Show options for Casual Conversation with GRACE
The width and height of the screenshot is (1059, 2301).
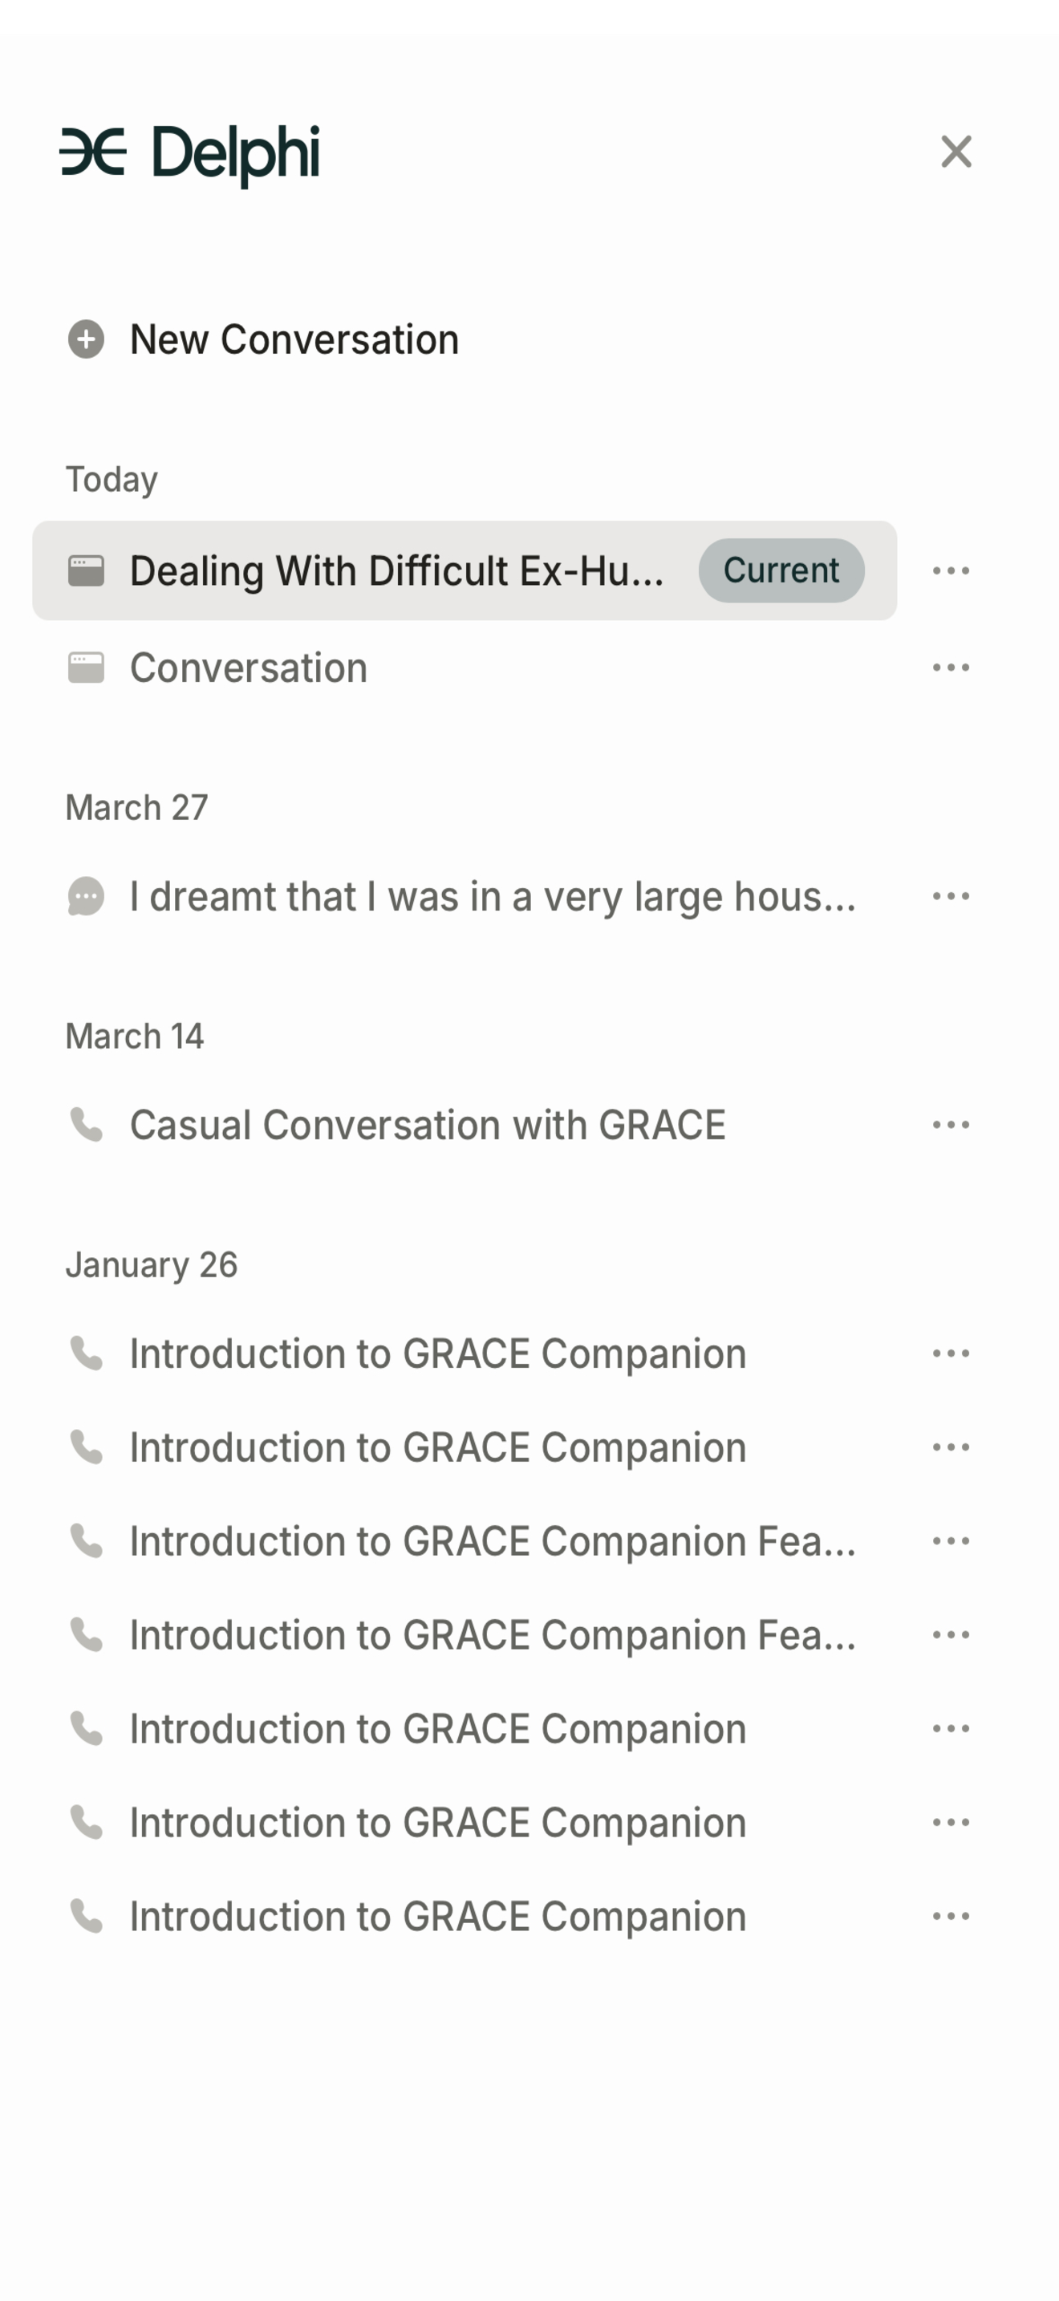click(x=950, y=1126)
